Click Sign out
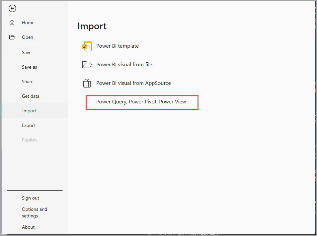Viewport: 317px width, 236px height. (31, 198)
